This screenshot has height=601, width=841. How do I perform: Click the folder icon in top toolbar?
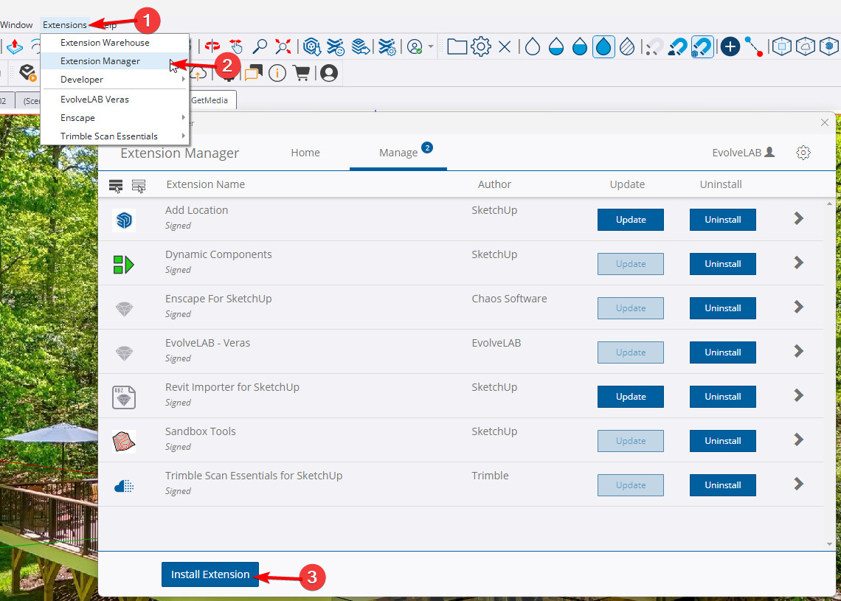457,46
